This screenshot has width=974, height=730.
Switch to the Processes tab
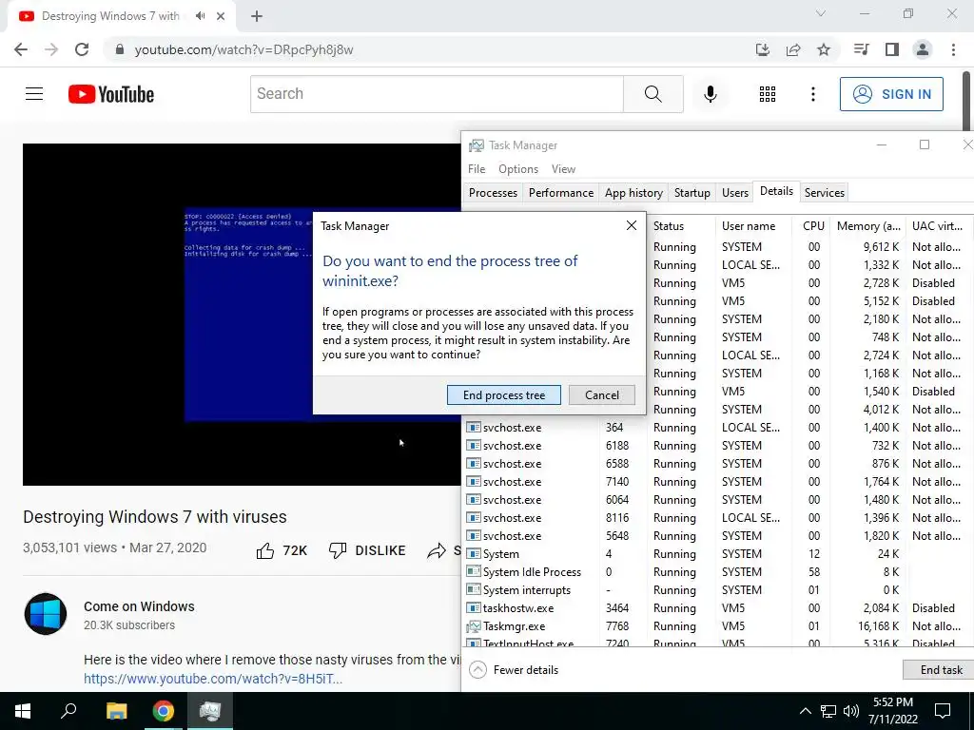[493, 192]
